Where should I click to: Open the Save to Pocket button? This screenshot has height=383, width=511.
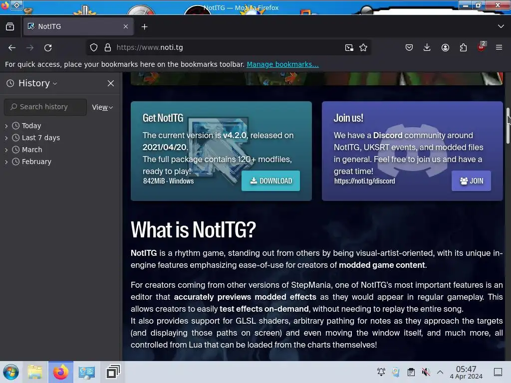[x=409, y=47]
